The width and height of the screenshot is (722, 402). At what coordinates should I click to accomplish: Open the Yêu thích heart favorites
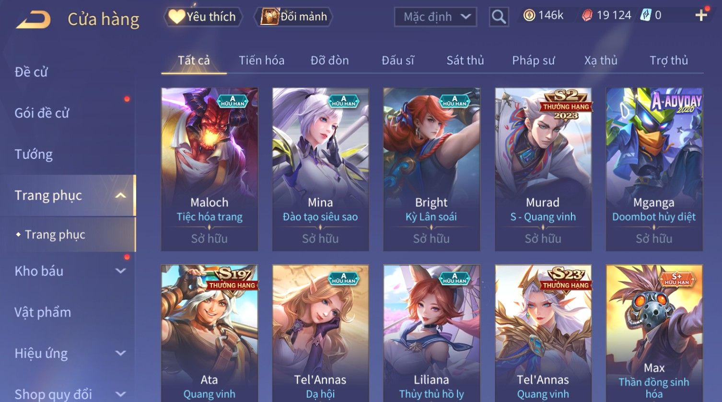[x=203, y=17]
